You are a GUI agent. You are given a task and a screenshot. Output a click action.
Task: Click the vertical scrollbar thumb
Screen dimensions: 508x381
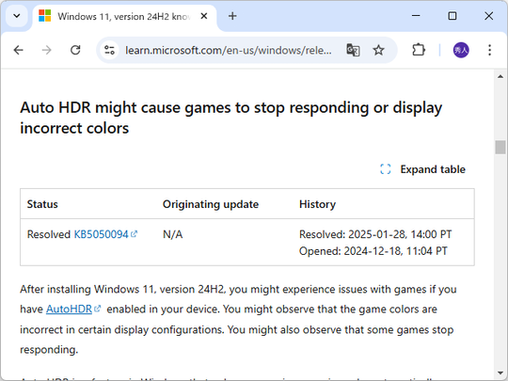click(500, 148)
